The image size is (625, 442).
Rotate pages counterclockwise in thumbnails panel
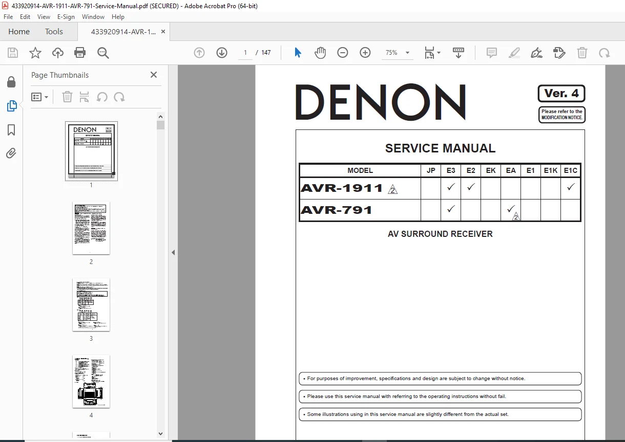click(x=102, y=97)
